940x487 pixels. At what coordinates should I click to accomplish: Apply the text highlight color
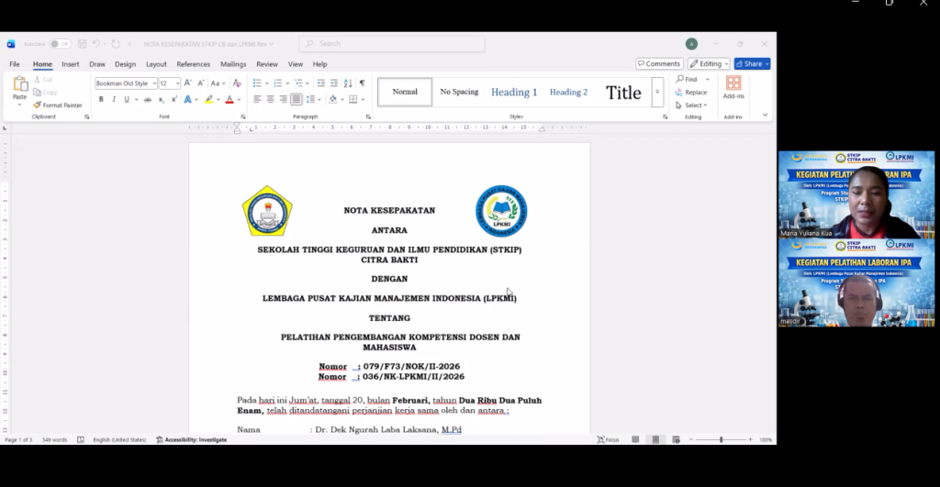[x=209, y=99]
